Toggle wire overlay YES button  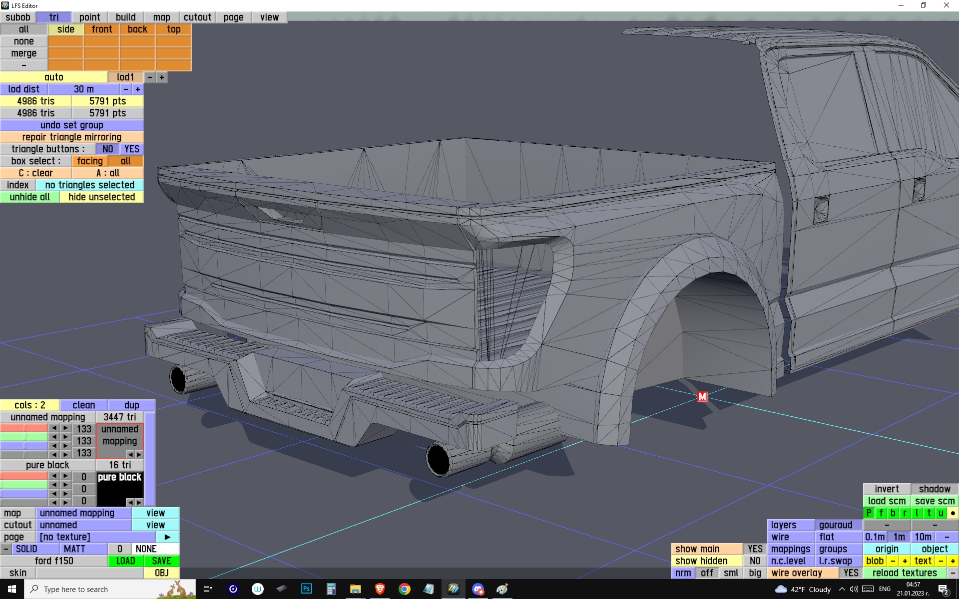tap(851, 573)
